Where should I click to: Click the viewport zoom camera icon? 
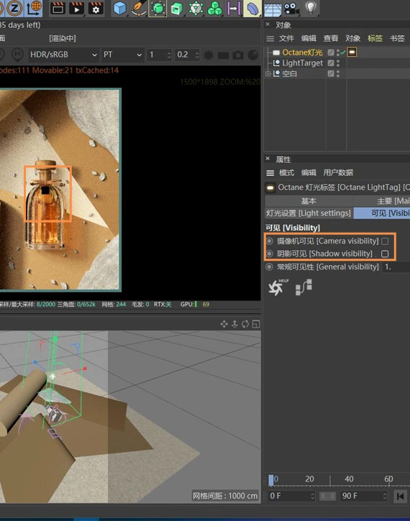(234, 324)
